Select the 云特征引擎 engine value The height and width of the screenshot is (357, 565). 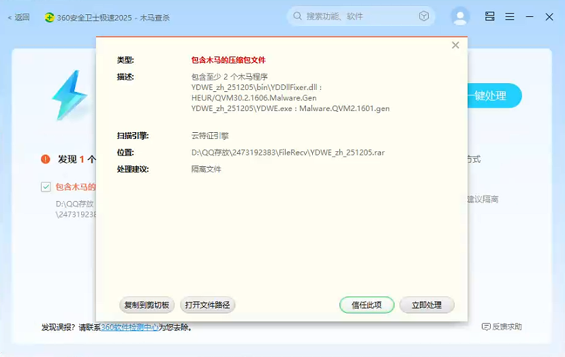click(210, 136)
